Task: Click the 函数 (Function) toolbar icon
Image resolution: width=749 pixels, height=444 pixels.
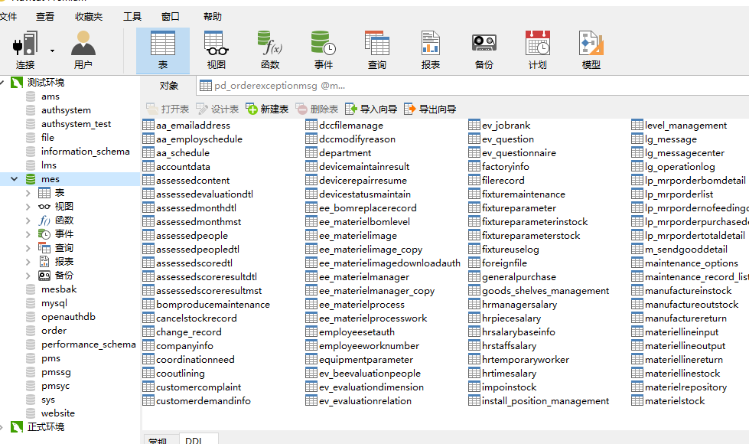Action: tap(270, 51)
